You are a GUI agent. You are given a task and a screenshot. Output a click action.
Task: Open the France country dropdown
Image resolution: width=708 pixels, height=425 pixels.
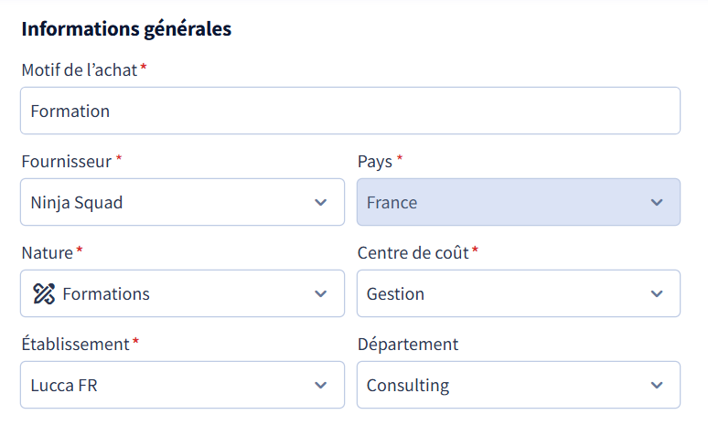(519, 202)
